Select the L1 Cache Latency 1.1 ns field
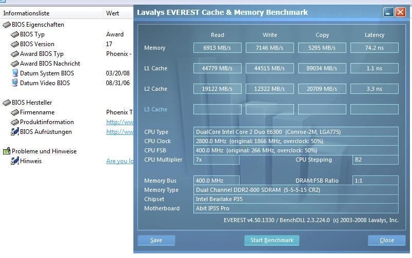Viewport: 412px width, 258px height. pyautogui.click(x=374, y=68)
